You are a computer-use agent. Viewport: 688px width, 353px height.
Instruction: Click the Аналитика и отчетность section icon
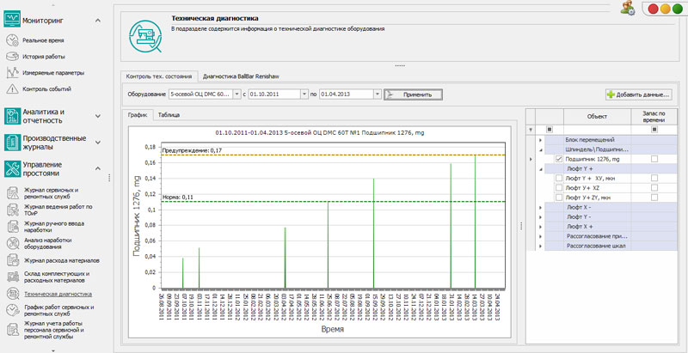tap(12, 115)
